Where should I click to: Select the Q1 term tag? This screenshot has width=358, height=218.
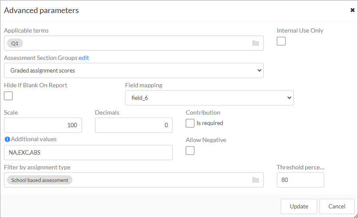point(15,43)
